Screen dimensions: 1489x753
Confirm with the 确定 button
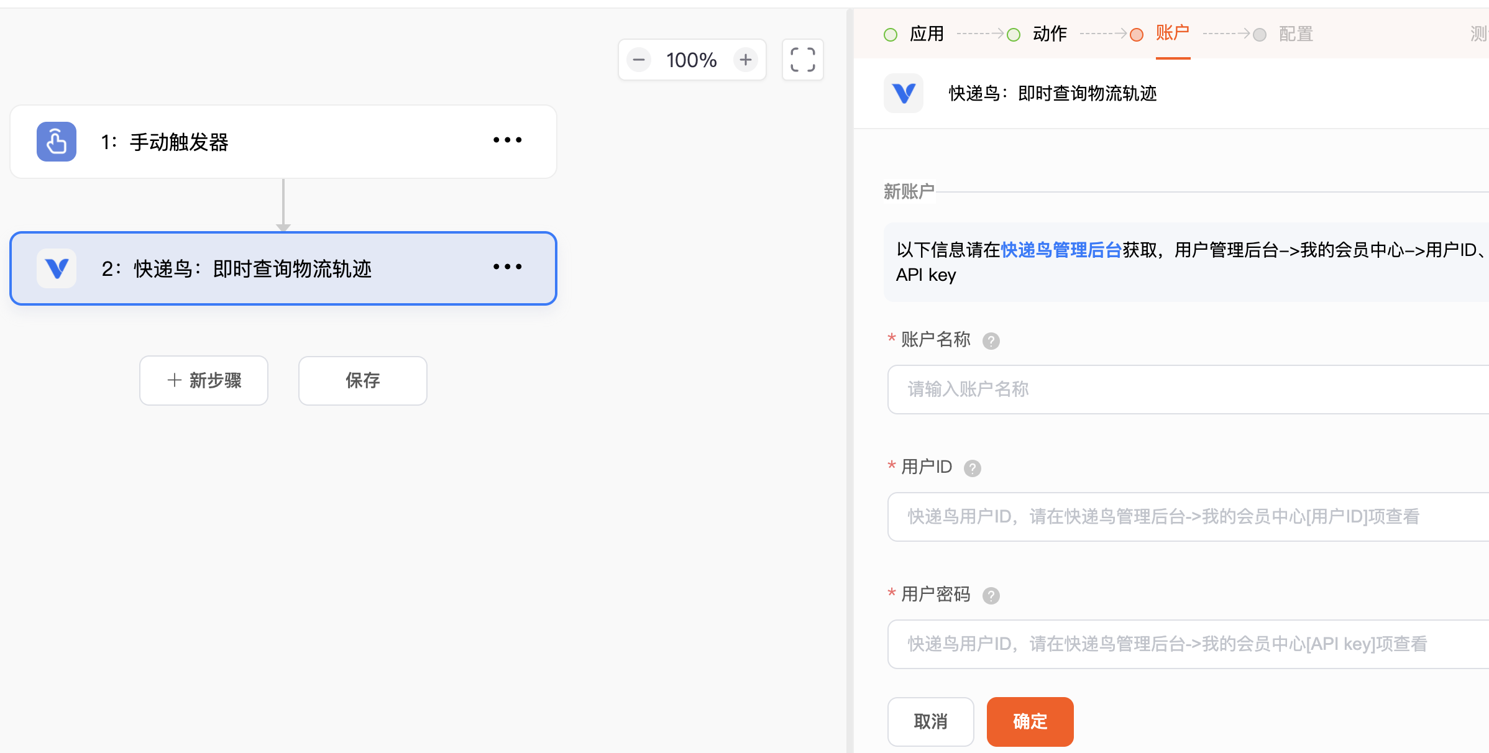pos(1030,721)
